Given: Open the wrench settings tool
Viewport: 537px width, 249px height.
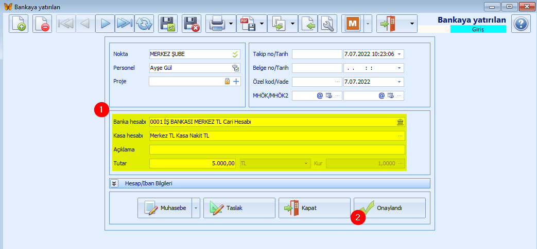Looking at the screenshot, I should coord(327,24).
